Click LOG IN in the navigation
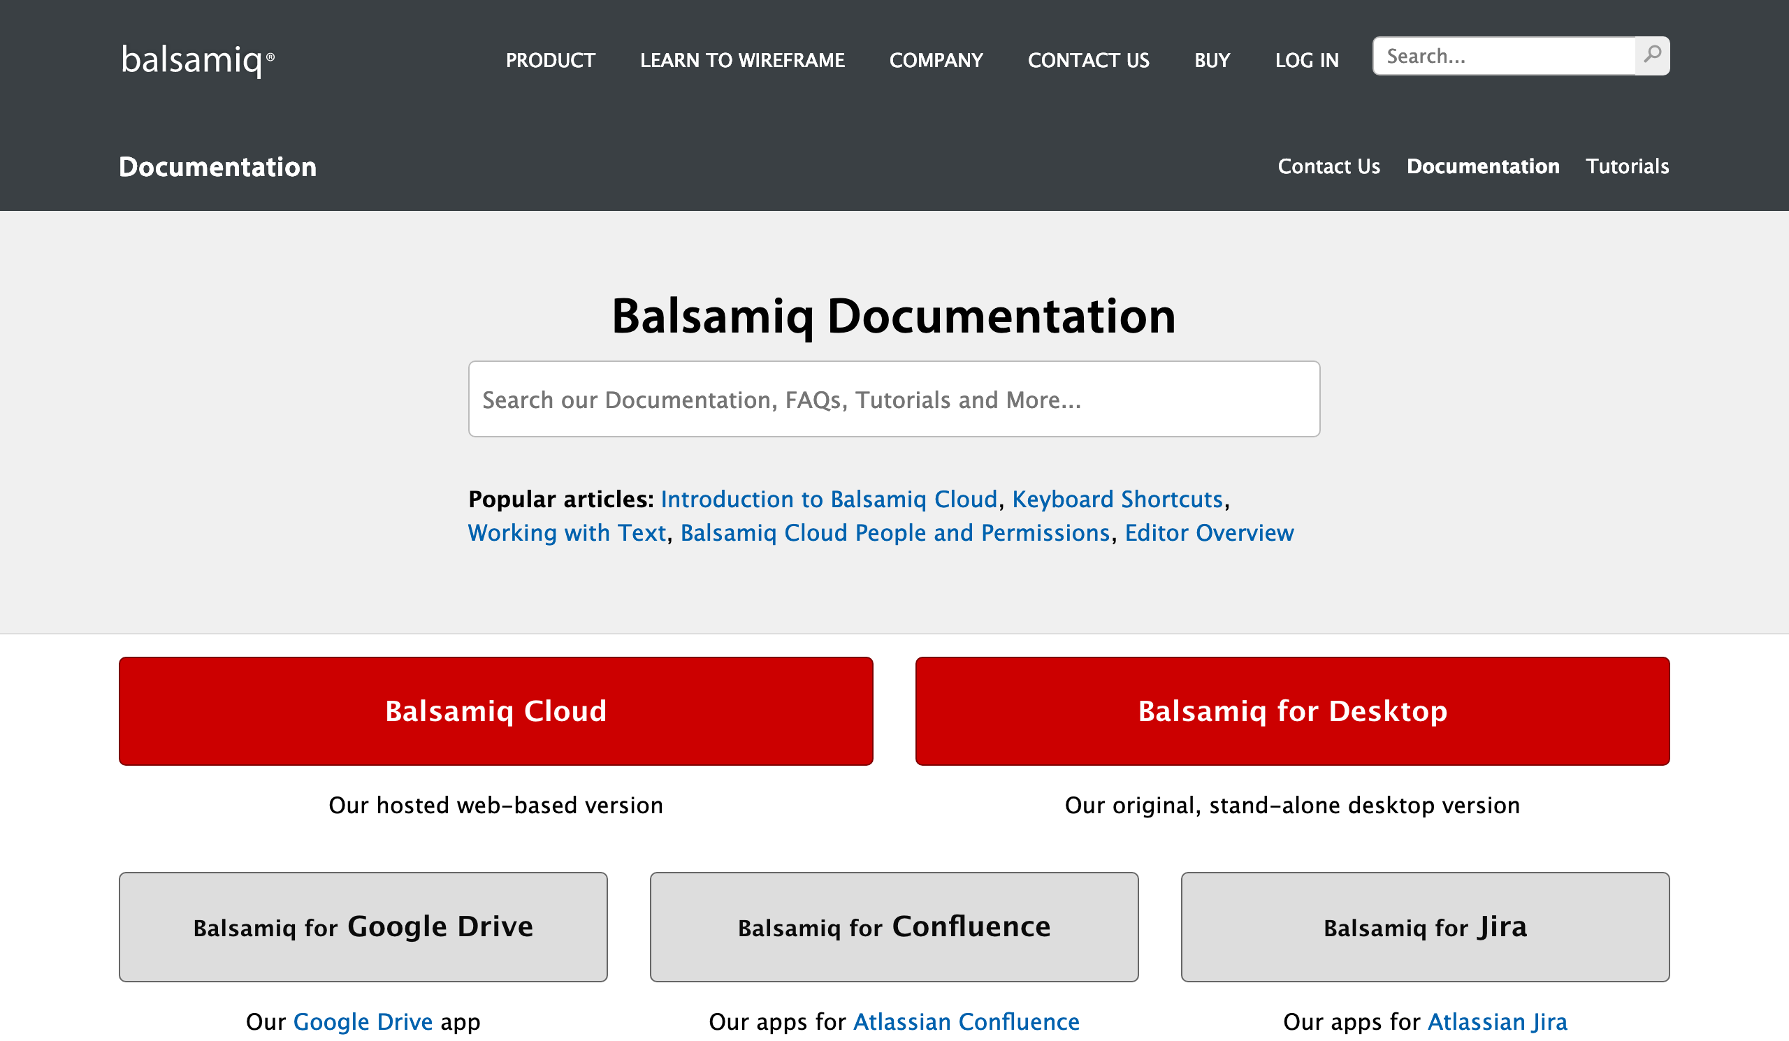Viewport: 1789px width, 1041px height. (1306, 60)
